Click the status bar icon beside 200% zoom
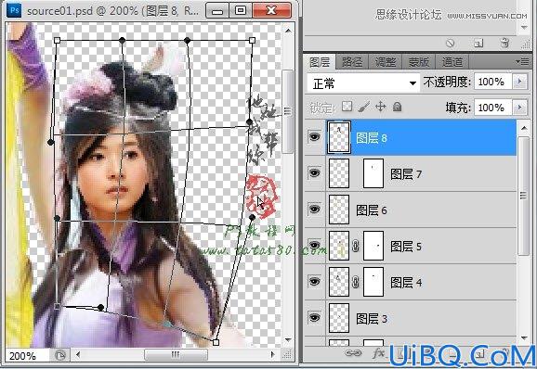The width and height of the screenshot is (537, 369). pos(60,356)
